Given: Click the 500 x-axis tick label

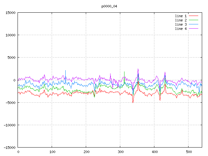Looking at the screenshot, I should [188, 152].
